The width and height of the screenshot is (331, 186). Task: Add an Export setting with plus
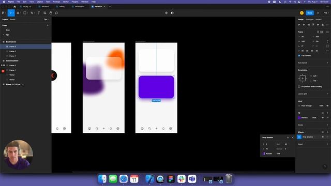pyautogui.click(x=327, y=144)
